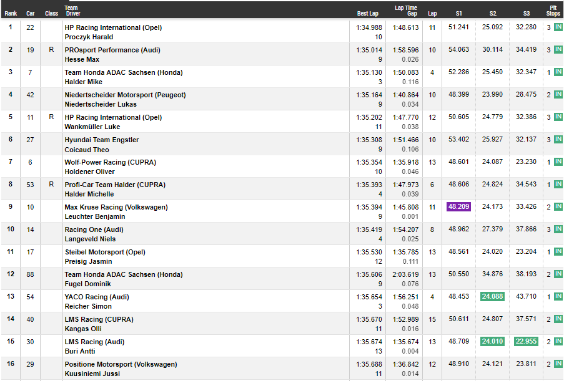Screen dimensions: 564x381
Task: Click the IN badge in Niedertscheider Lukas's row
Action: 558,94
